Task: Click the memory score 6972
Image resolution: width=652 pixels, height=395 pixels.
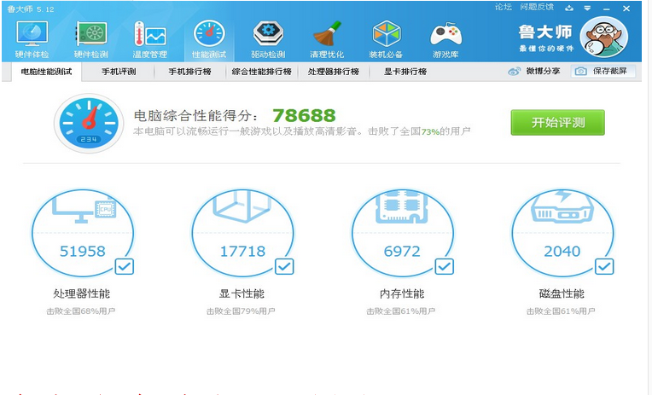Action: pos(402,251)
